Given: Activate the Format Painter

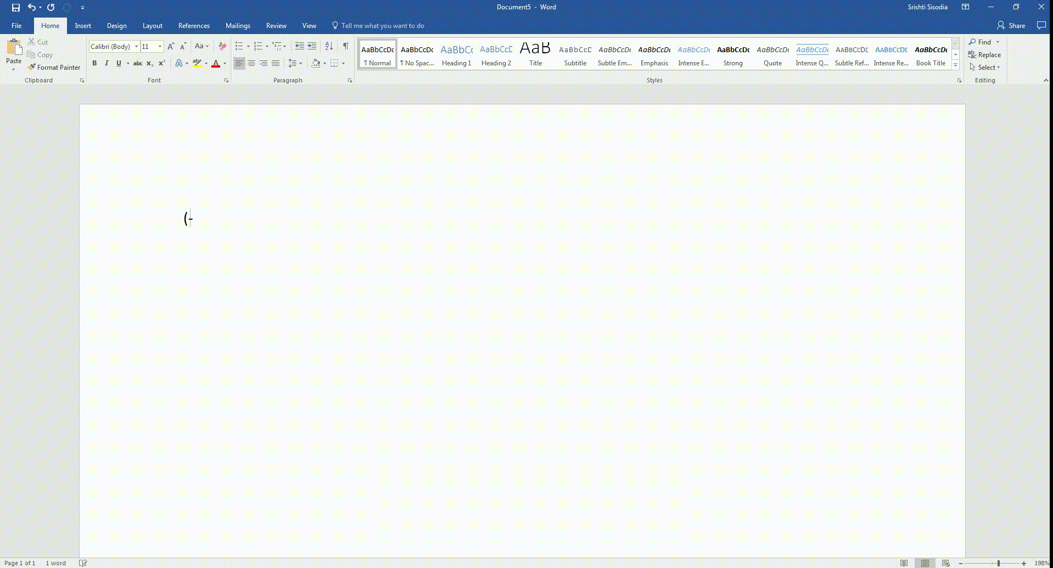Looking at the screenshot, I should coord(54,68).
